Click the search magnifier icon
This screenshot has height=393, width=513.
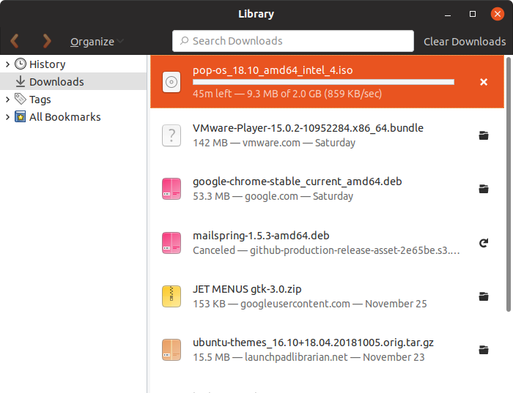(184, 41)
